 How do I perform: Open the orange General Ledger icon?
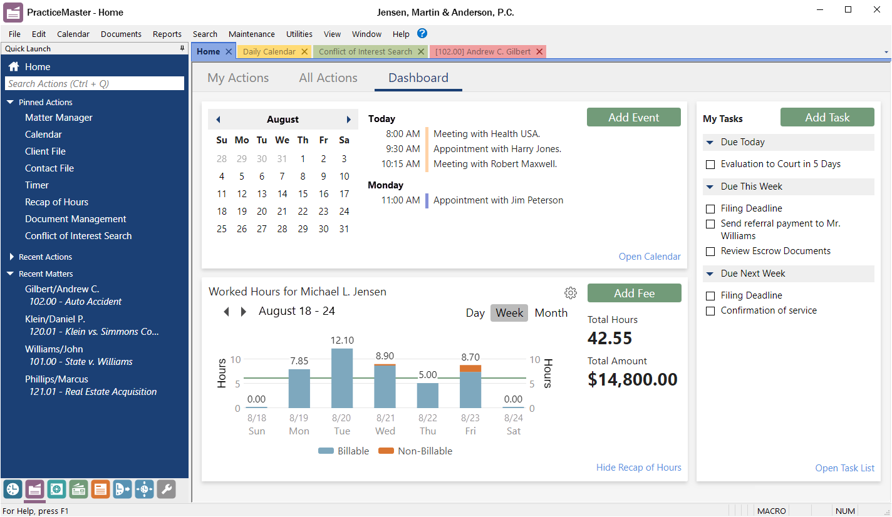pyautogui.click(x=100, y=489)
